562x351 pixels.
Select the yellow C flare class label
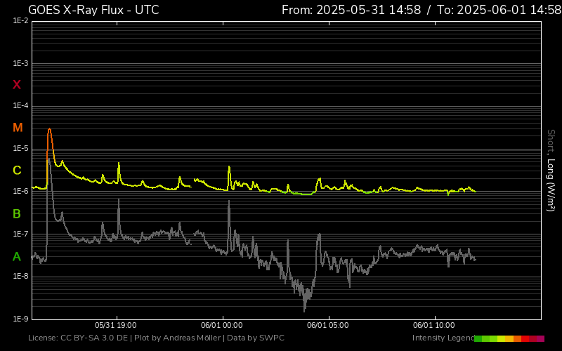click(17, 171)
